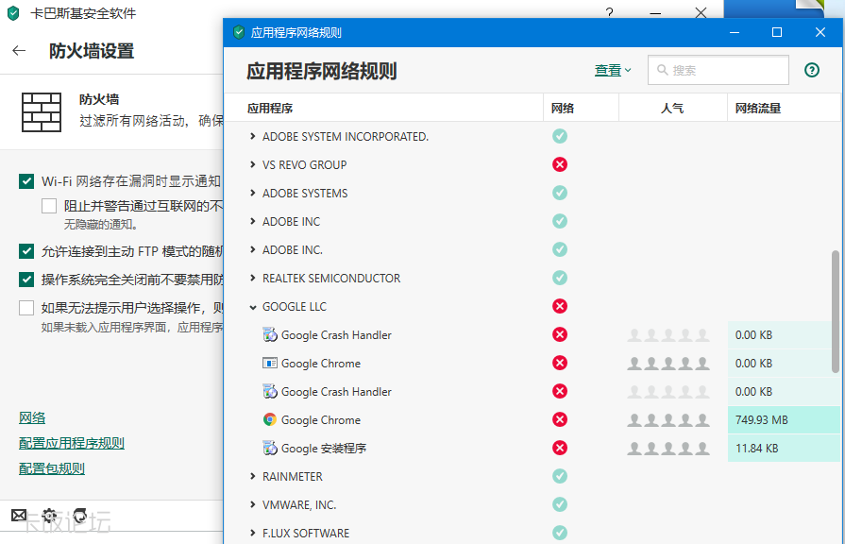Click the brick wall firewall icon
Image resolution: width=845 pixels, height=544 pixels.
tap(42, 112)
